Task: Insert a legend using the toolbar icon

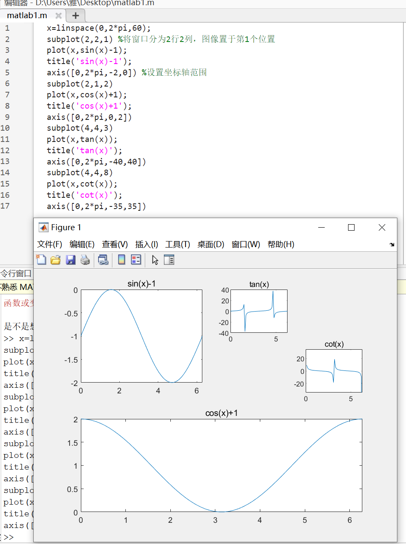Action: coord(136,260)
